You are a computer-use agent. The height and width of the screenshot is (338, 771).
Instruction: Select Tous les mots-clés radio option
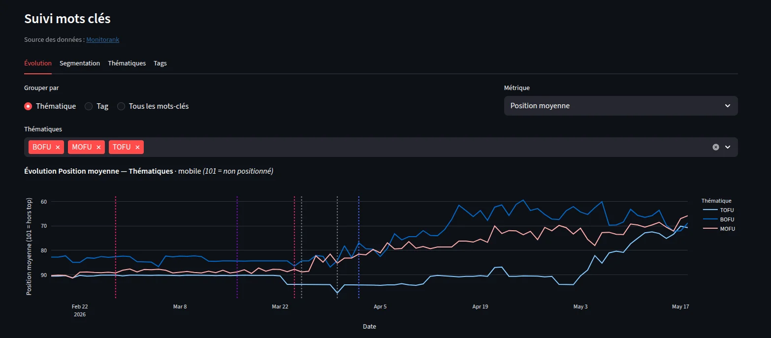153,106
